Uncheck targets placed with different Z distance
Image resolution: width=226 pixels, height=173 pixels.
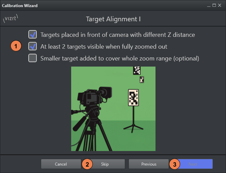coord(33,34)
